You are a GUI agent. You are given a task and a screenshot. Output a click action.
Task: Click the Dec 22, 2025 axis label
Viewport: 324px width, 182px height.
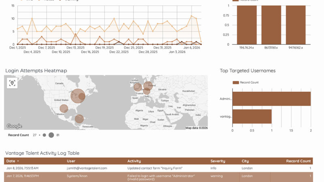pos(119,52)
